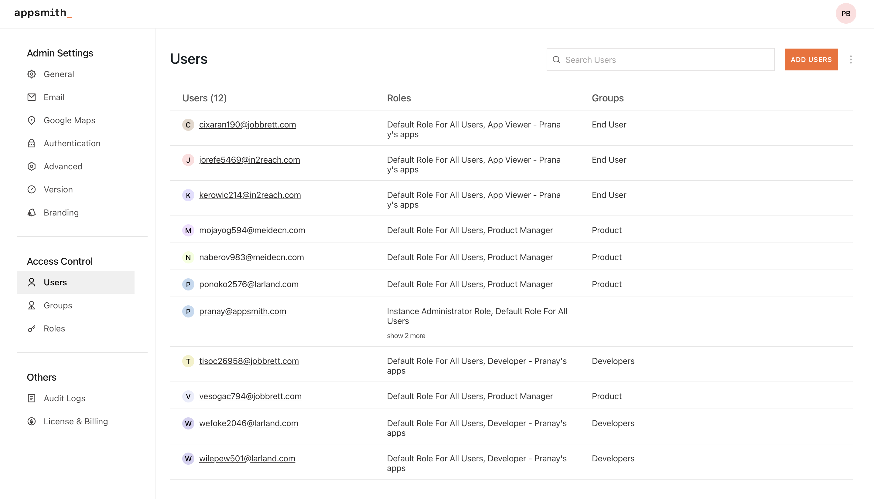Open user wilepew501@larland.com link
The image size is (874, 499).
pos(247,458)
